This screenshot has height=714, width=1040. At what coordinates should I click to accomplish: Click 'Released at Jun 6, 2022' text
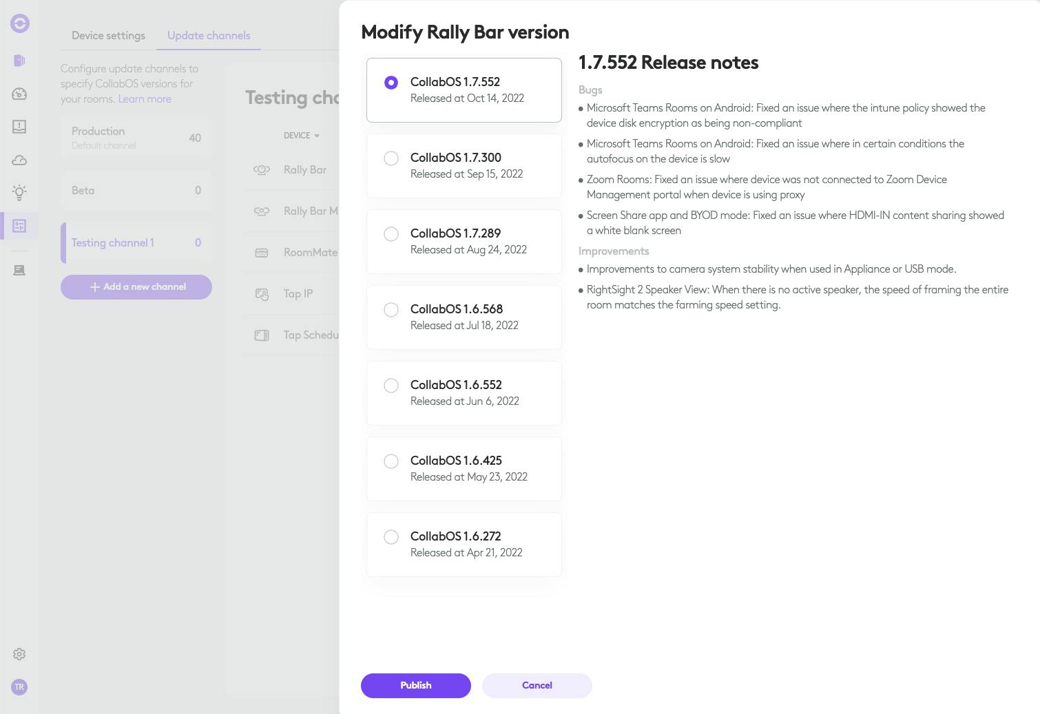point(465,401)
